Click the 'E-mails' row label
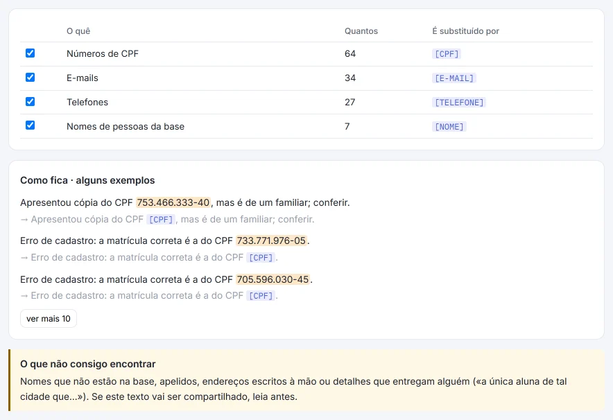Screen dimensions: 613x420 82,78
